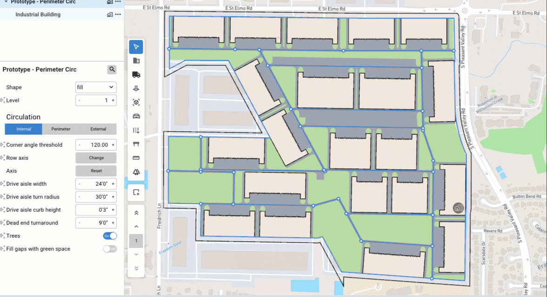547x297 pixels.
Task: Enable Fill gaps with green space
Action: (110, 249)
